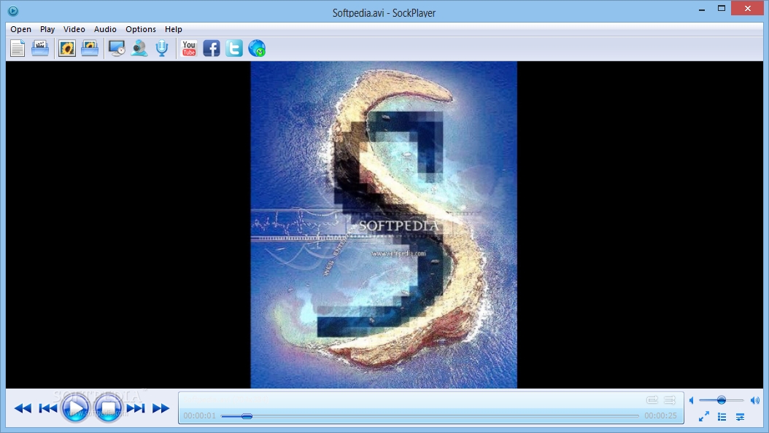Close the SockPlayer window
Viewport: 769px width, 433px height.
747,8
